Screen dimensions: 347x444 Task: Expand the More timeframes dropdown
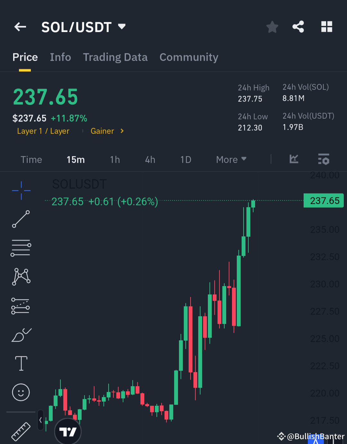click(231, 159)
